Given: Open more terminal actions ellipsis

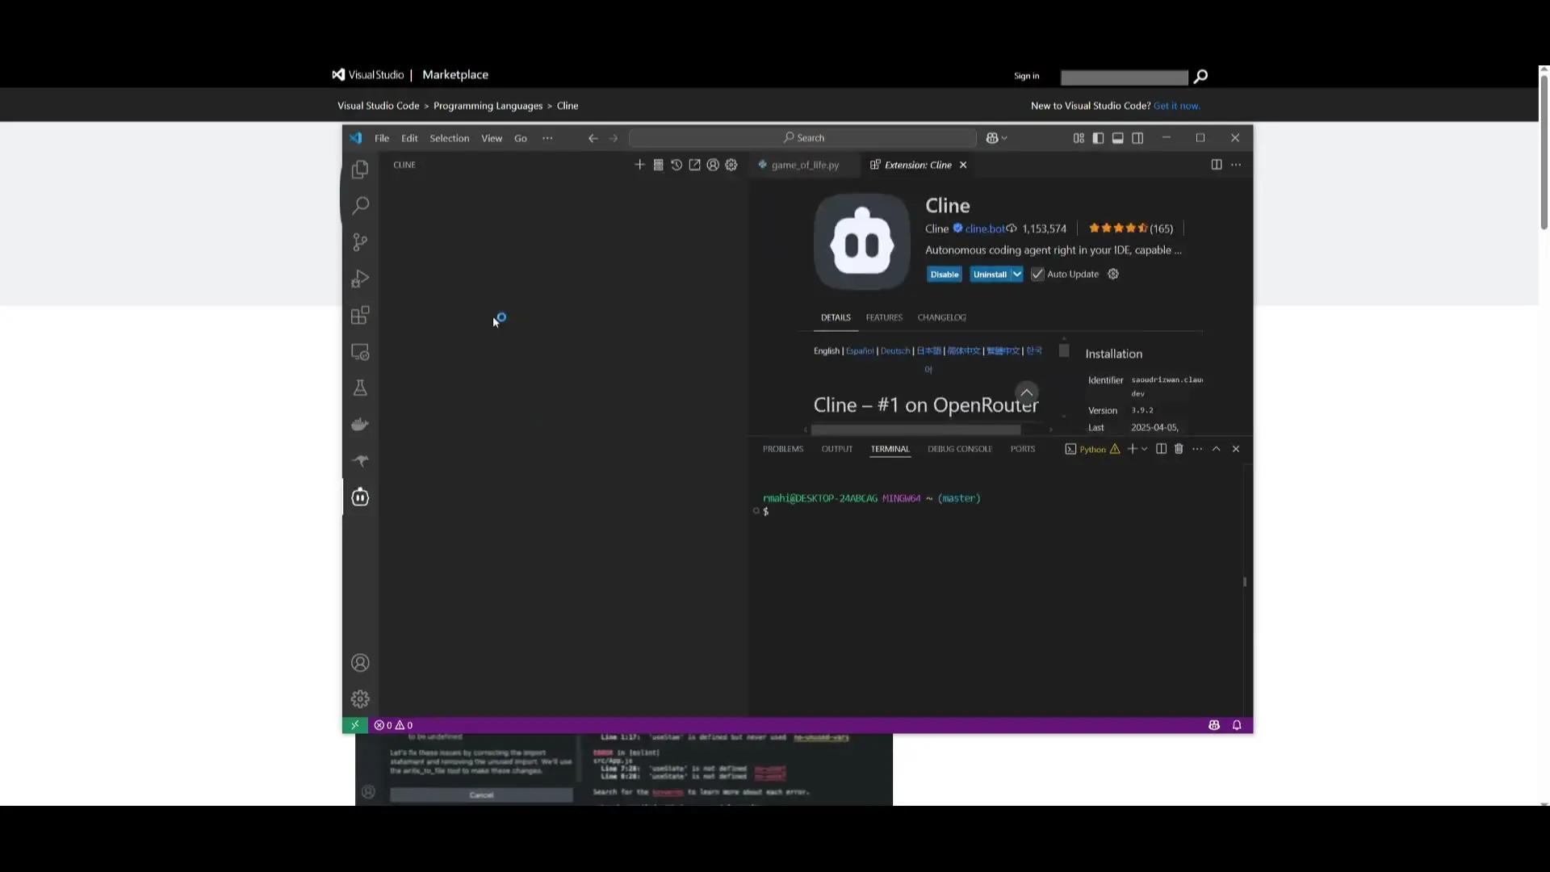Looking at the screenshot, I should click(x=1197, y=449).
